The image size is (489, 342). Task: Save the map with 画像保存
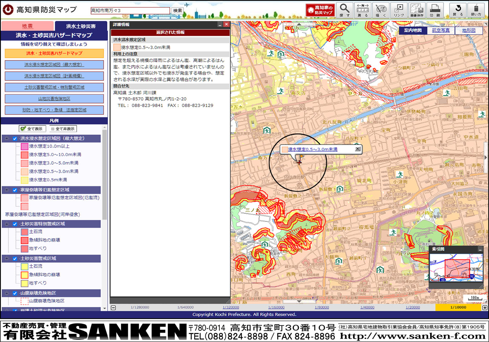417,10
